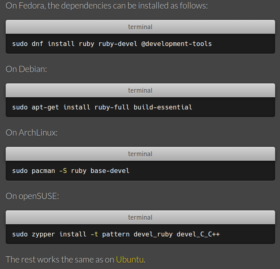
Task: Click the devel_C_C++ pattern name
Action: (198, 234)
